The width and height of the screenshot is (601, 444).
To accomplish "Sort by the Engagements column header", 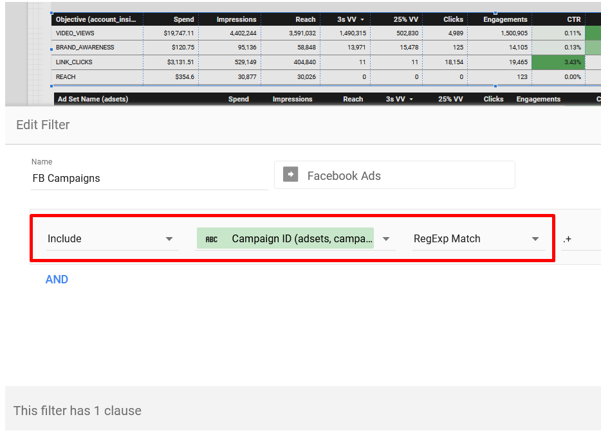I will [x=505, y=20].
